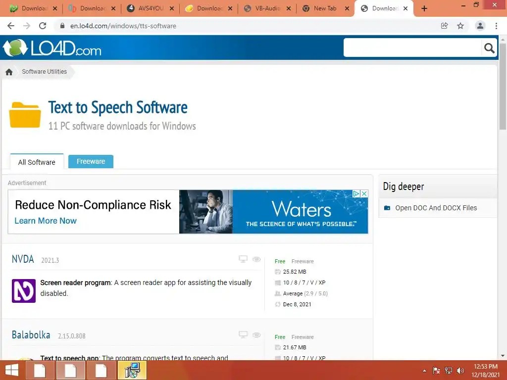Image resolution: width=507 pixels, height=380 pixels.
Task: Open the Windows Start menu
Action: 12,370
